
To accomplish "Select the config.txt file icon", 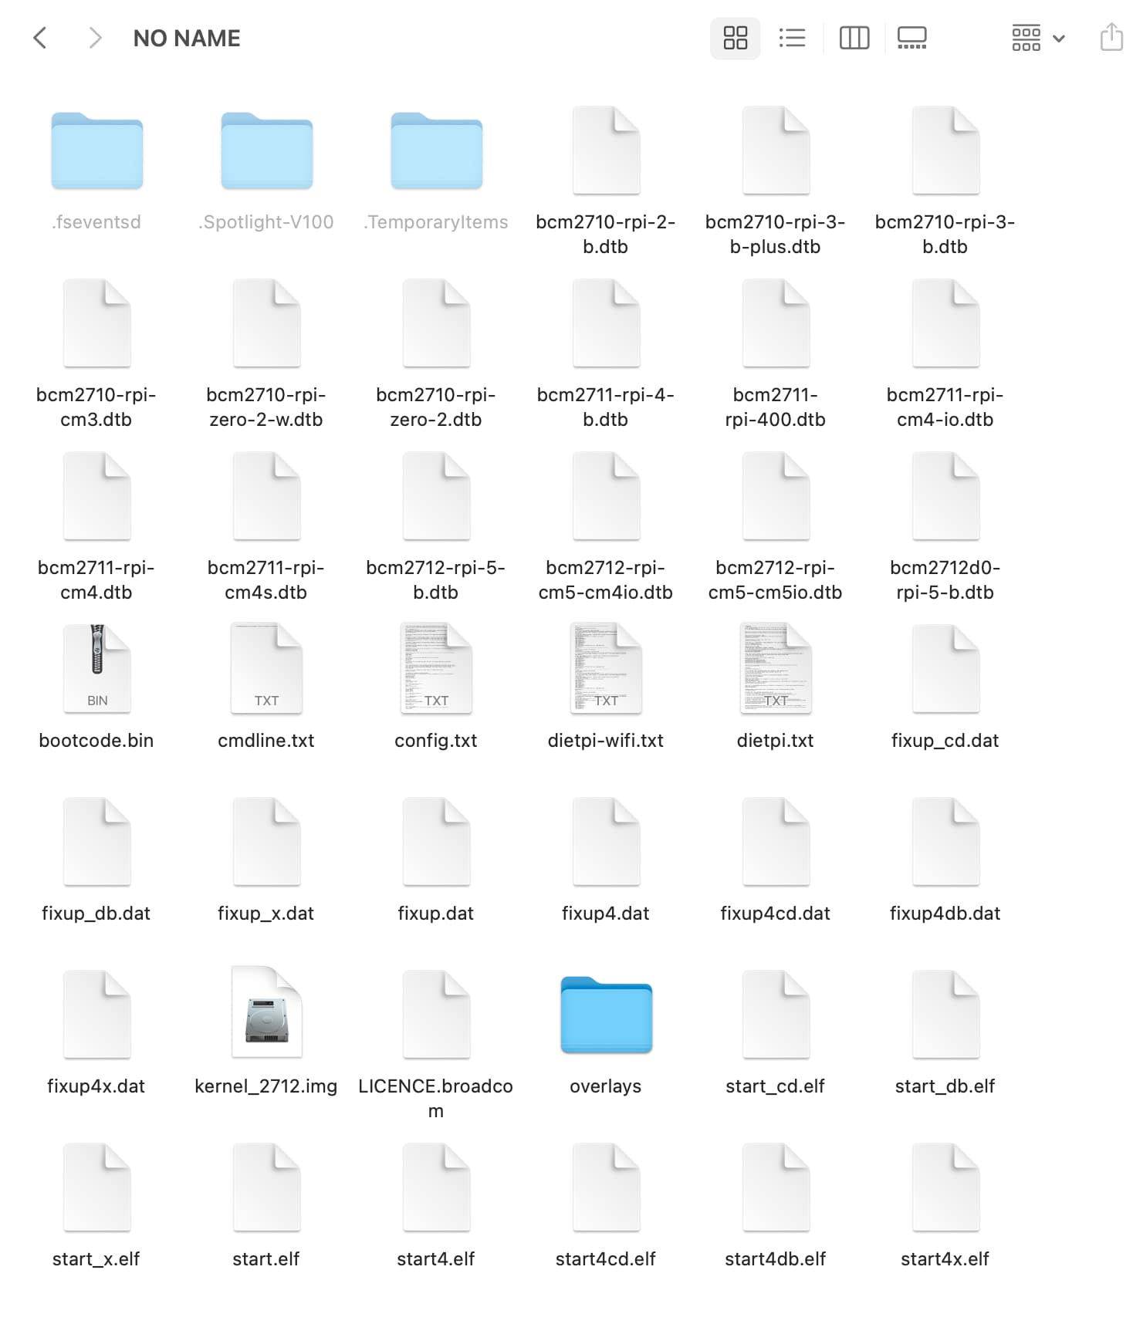I will pyautogui.click(x=437, y=668).
